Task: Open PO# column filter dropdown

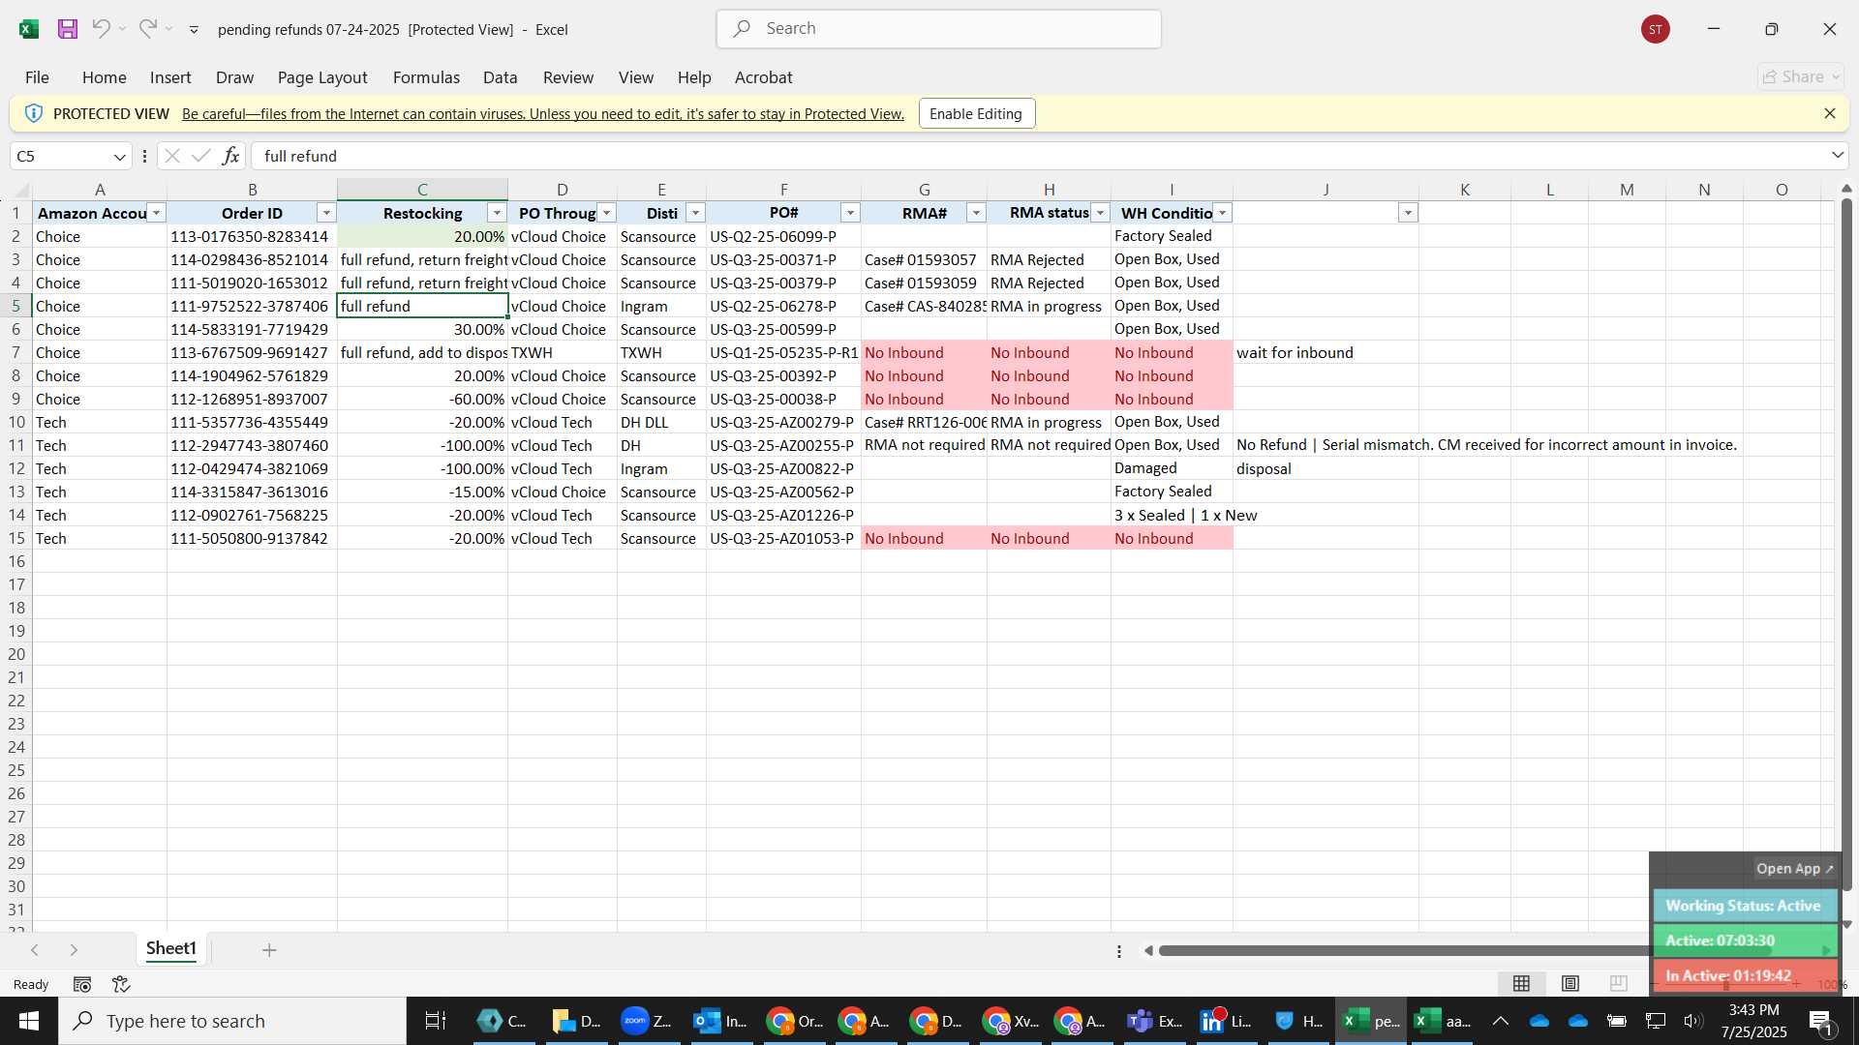Action: [x=850, y=213]
